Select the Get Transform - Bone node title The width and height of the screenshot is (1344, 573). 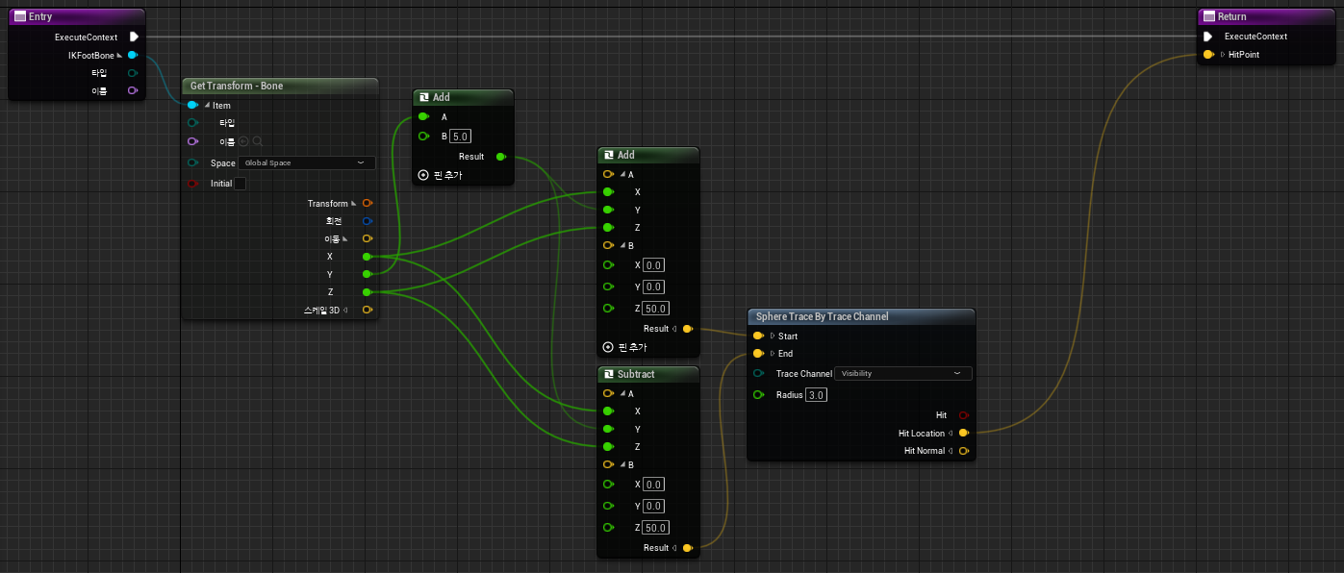pyautogui.click(x=280, y=86)
